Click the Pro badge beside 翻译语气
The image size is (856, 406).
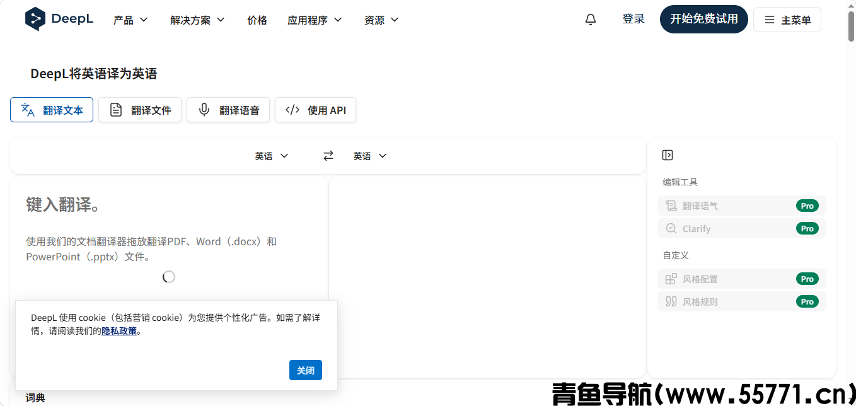tap(807, 206)
